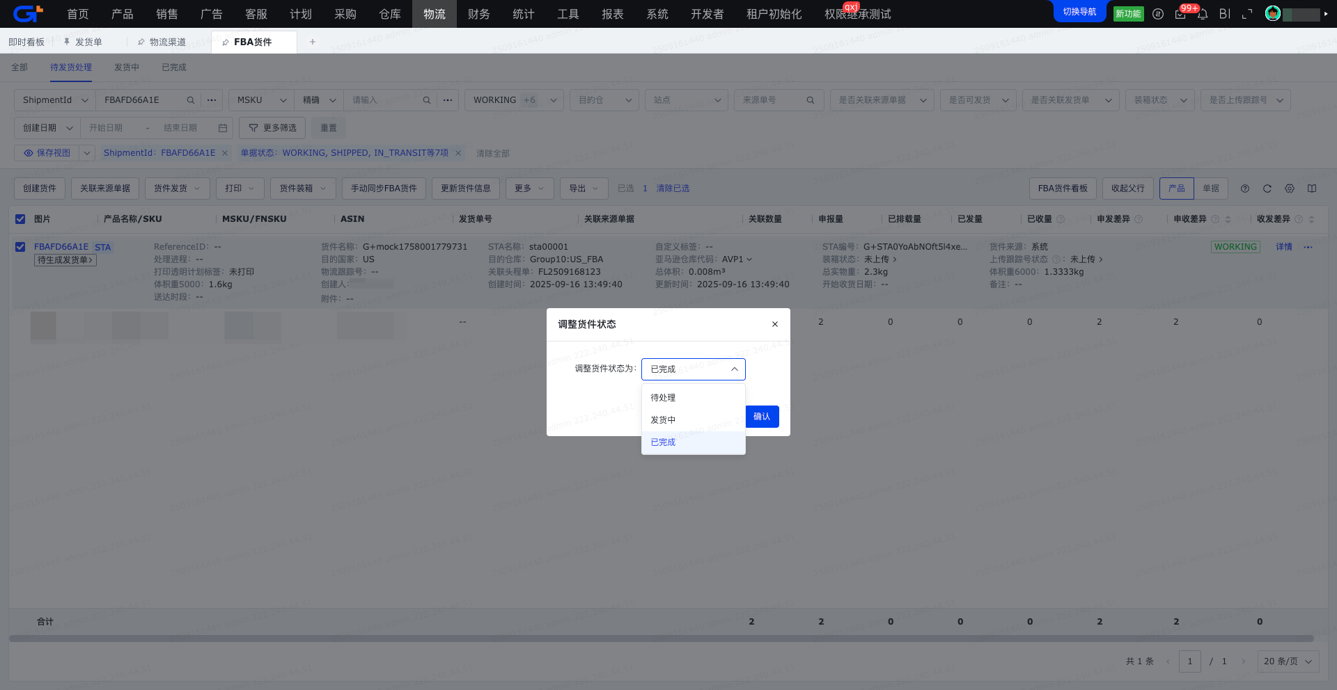This screenshot has height=690, width=1337.
Task: Click the 更新货件信息 button
Action: pyautogui.click(x=466, y=188)
